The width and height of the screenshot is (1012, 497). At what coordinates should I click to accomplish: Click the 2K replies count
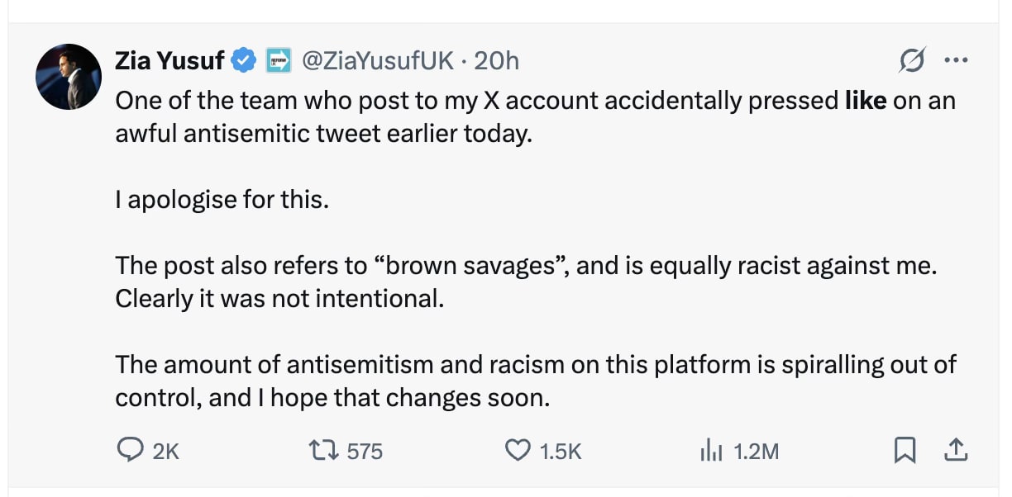166,451
